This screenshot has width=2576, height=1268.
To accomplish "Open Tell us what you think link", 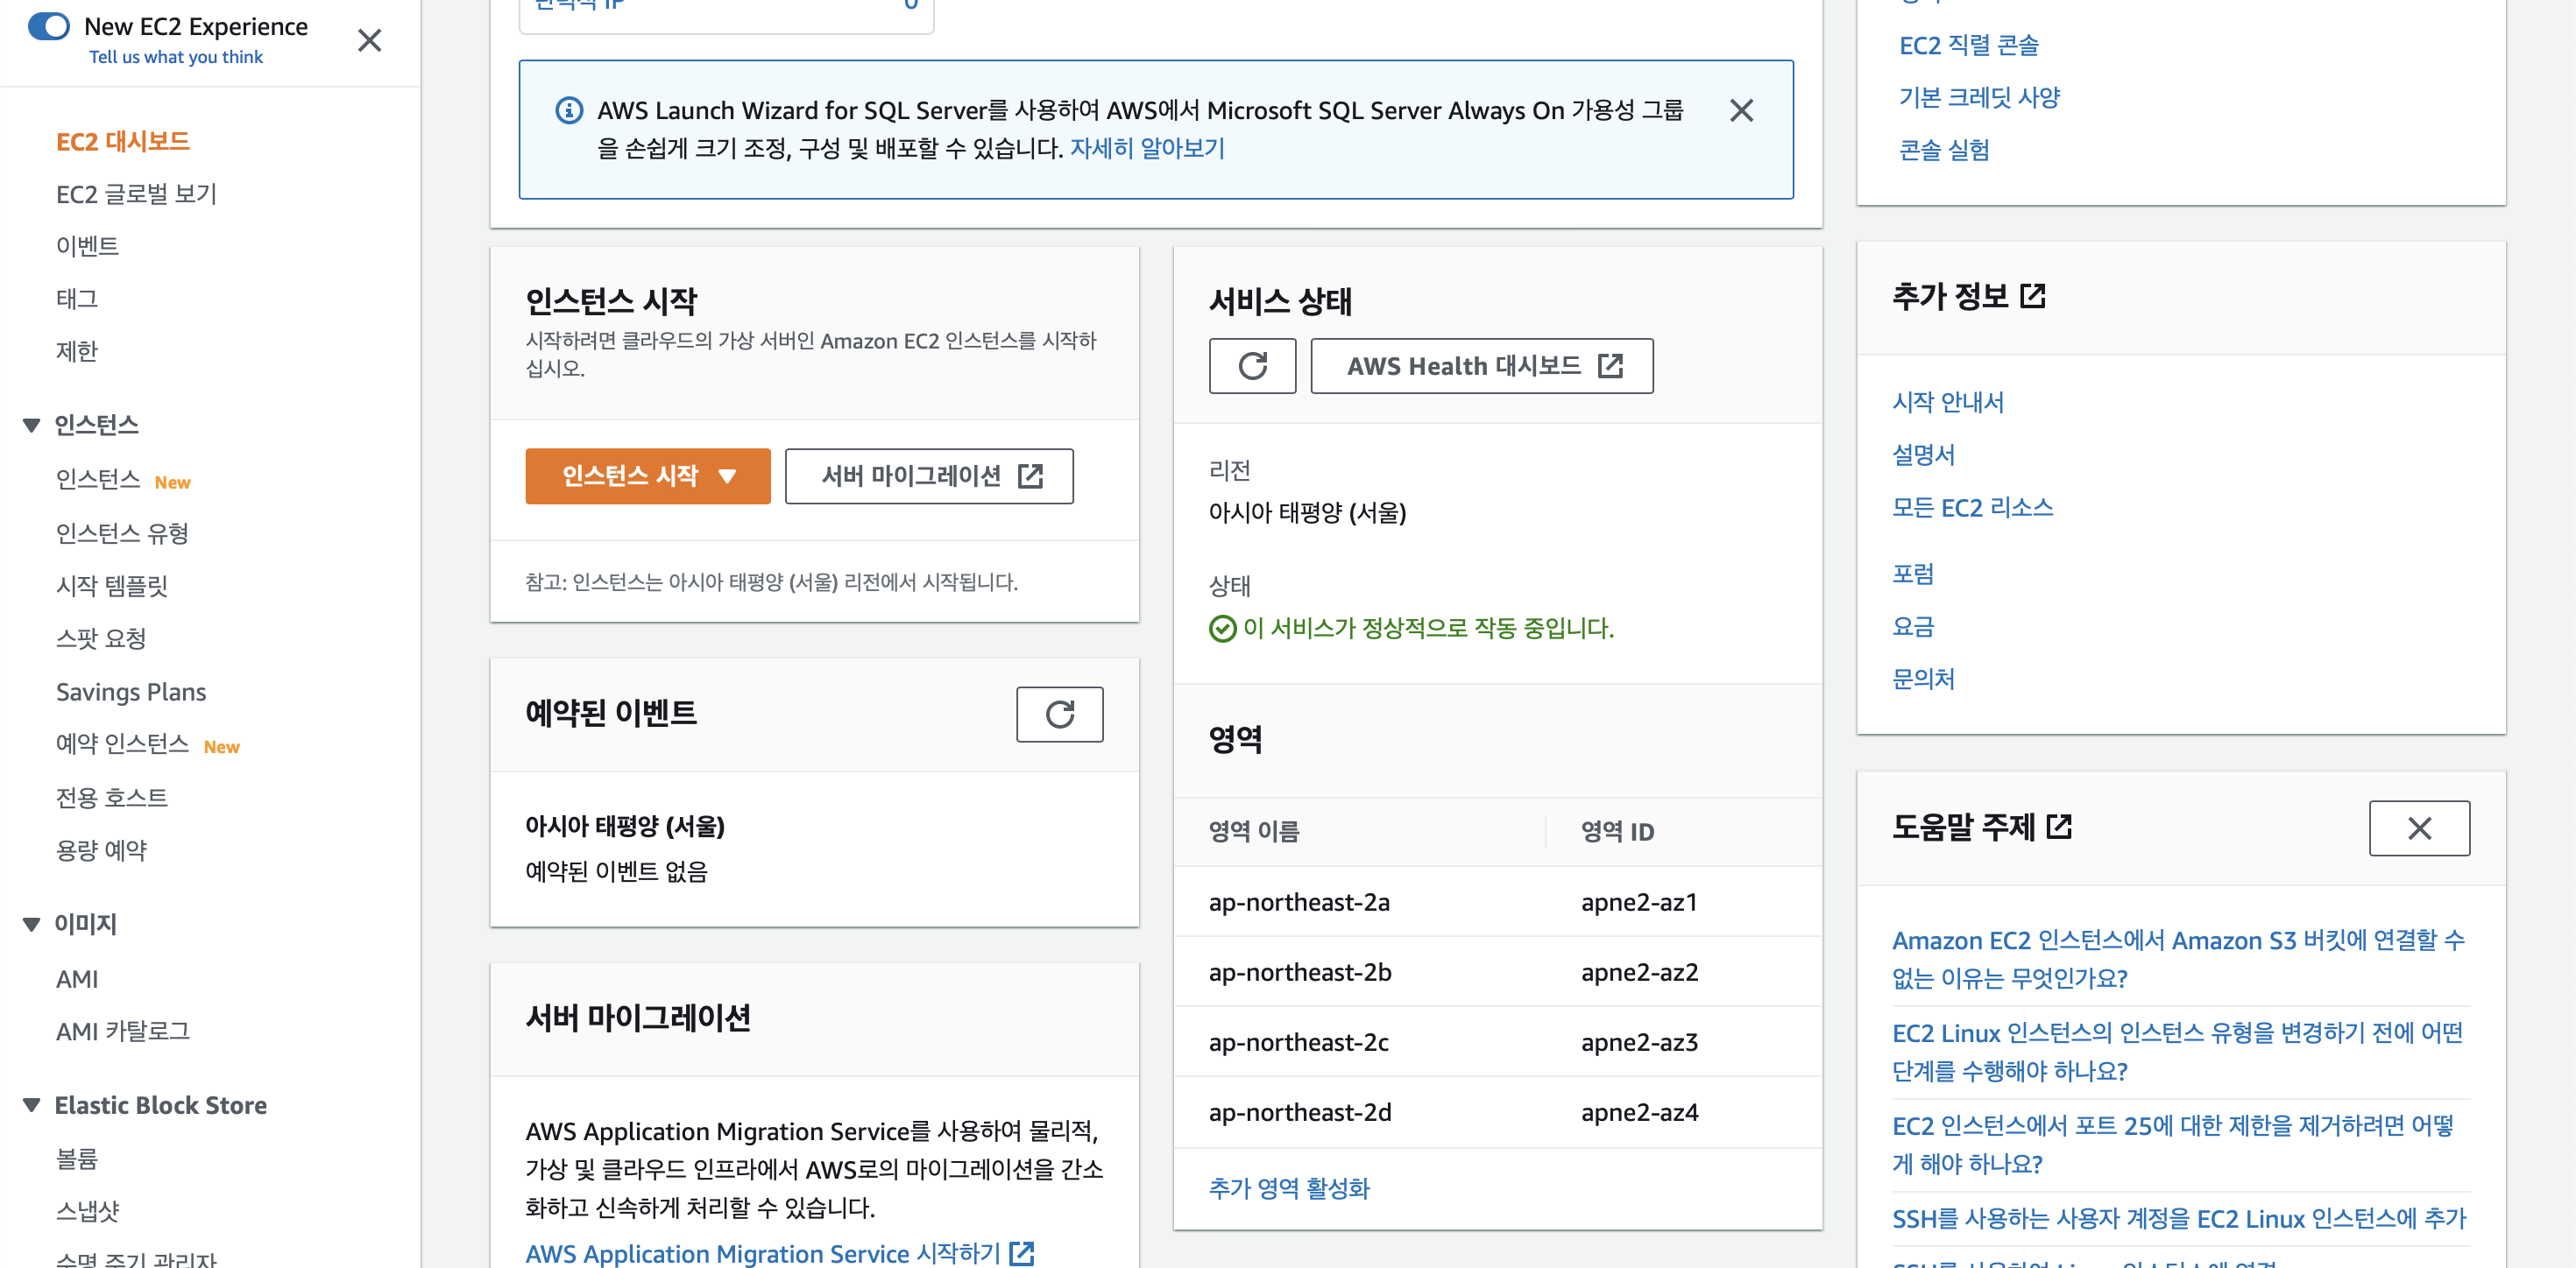I will [176, 57].
